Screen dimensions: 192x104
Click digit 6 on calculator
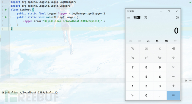pyautogui.click(x=160, y=76)
